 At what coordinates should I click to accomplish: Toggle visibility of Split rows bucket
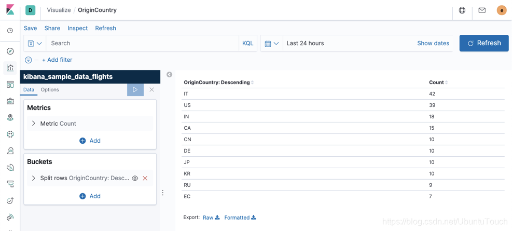135,178
